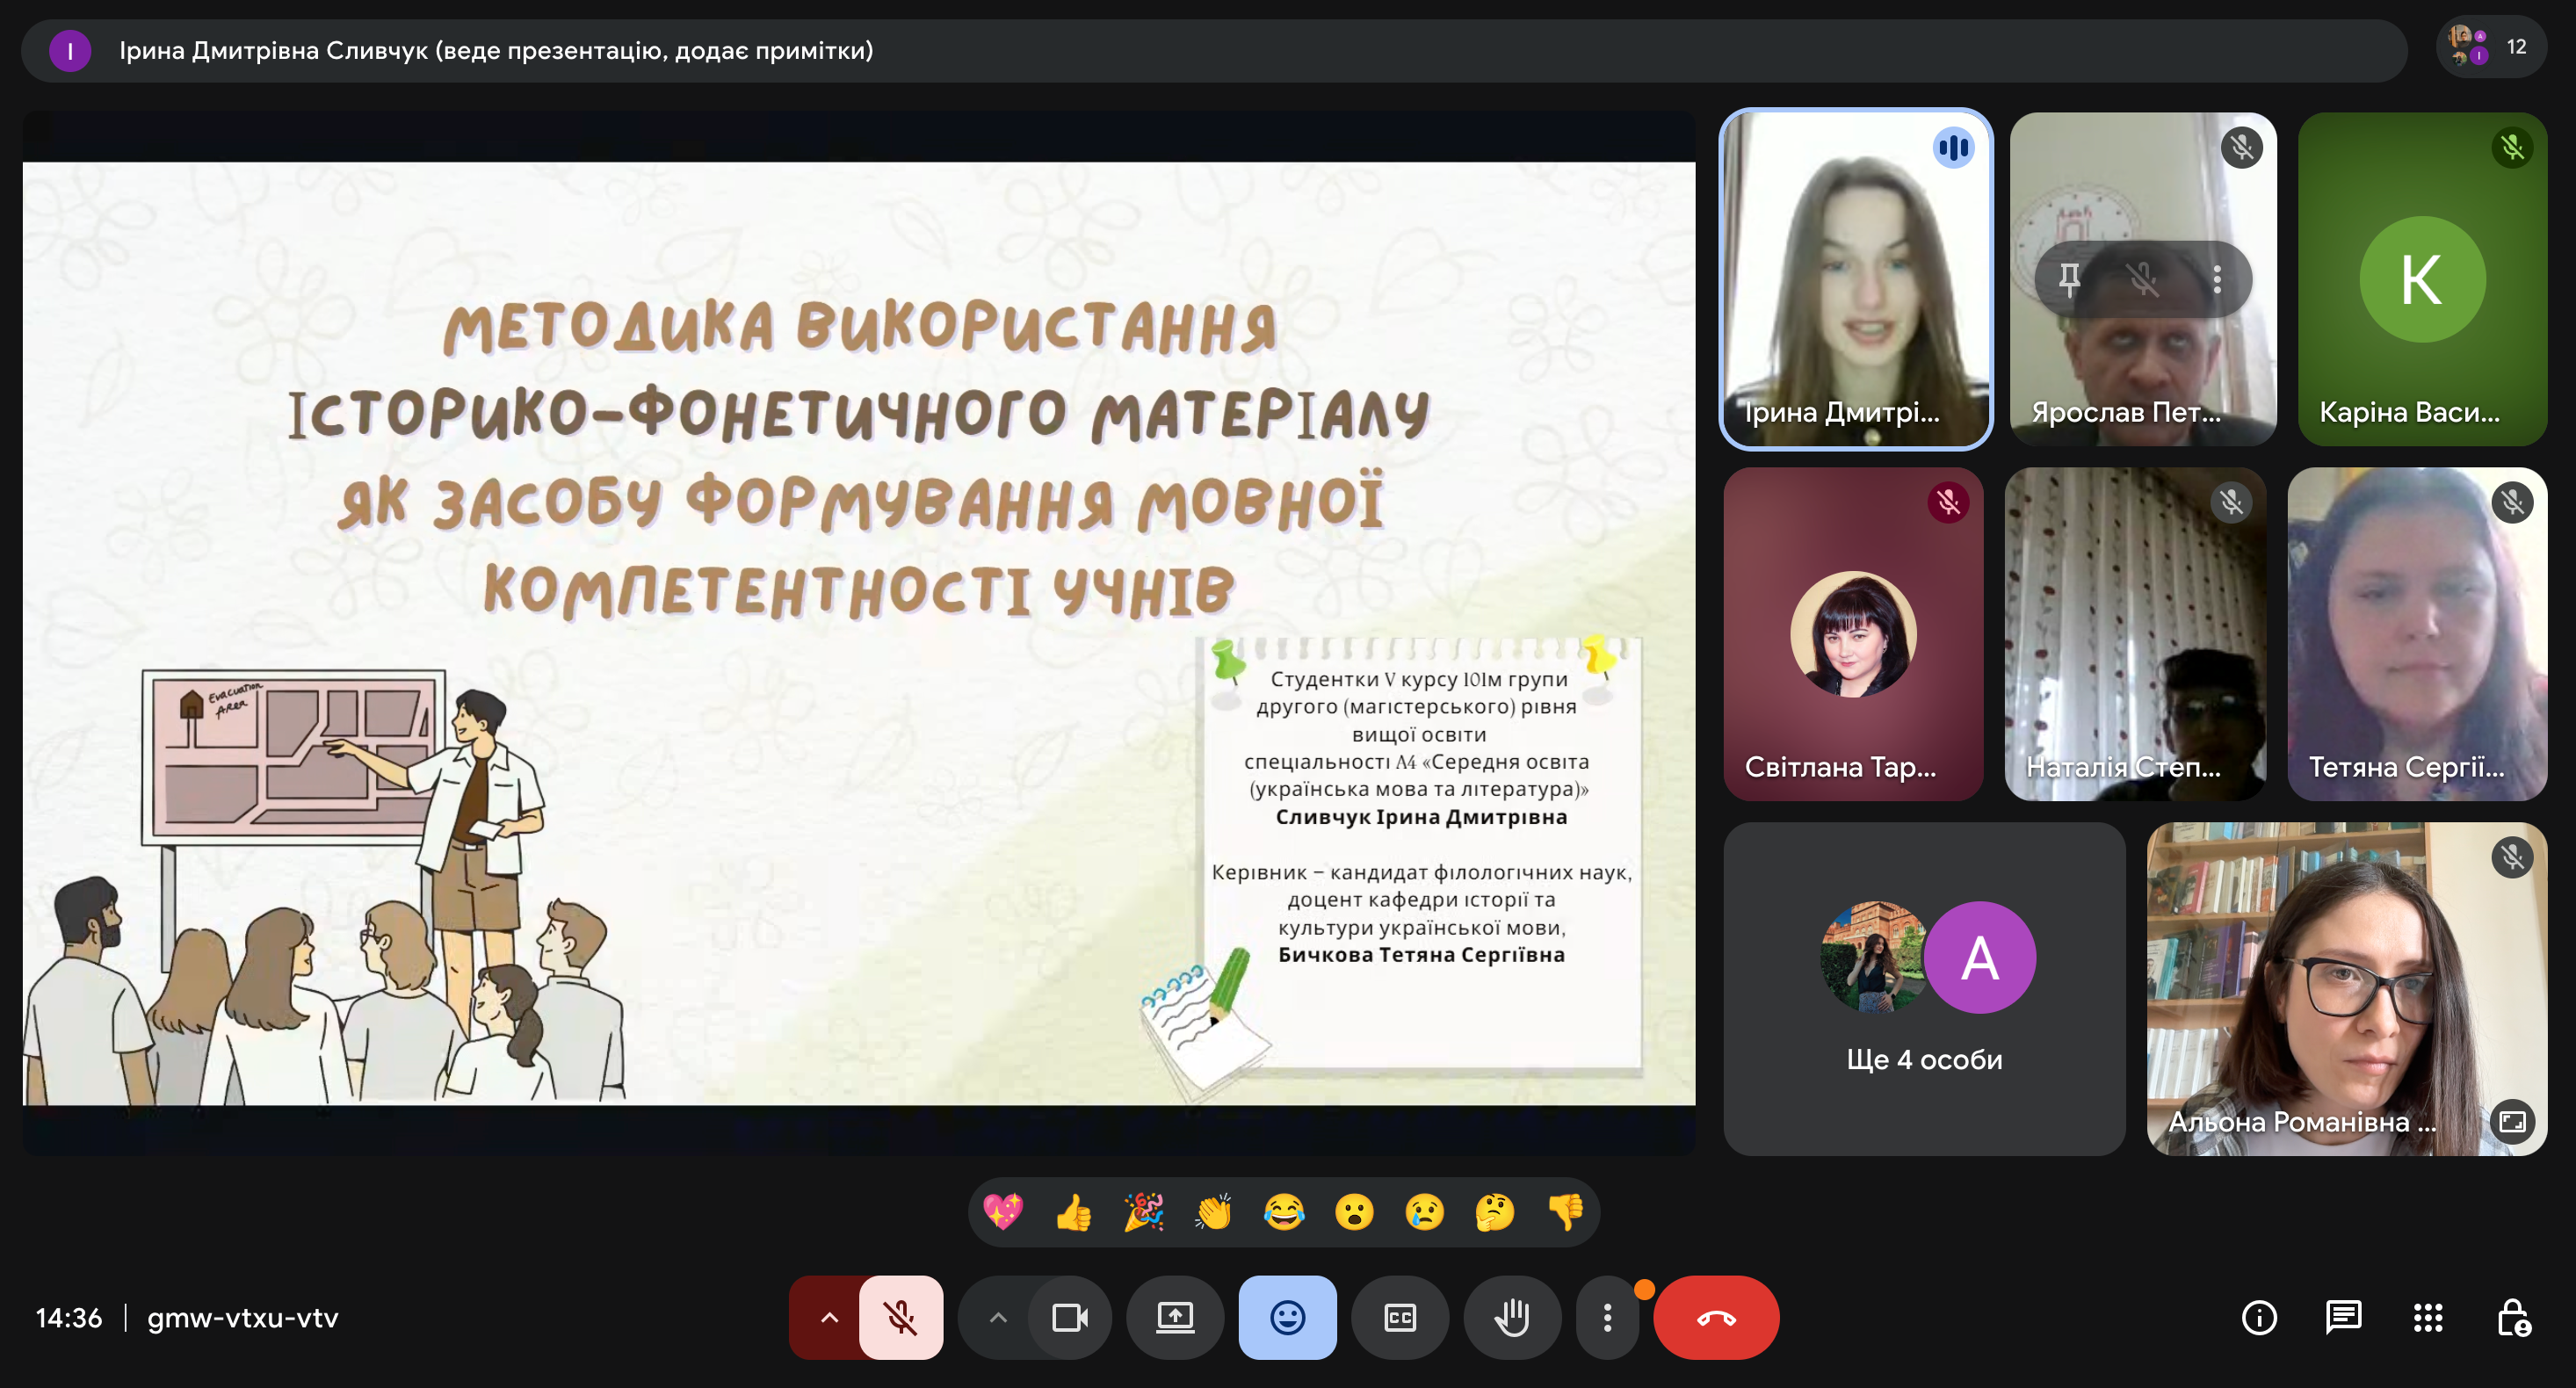
Task: Toggle the emoji reactions bar
Action: coord(1287,1317)
